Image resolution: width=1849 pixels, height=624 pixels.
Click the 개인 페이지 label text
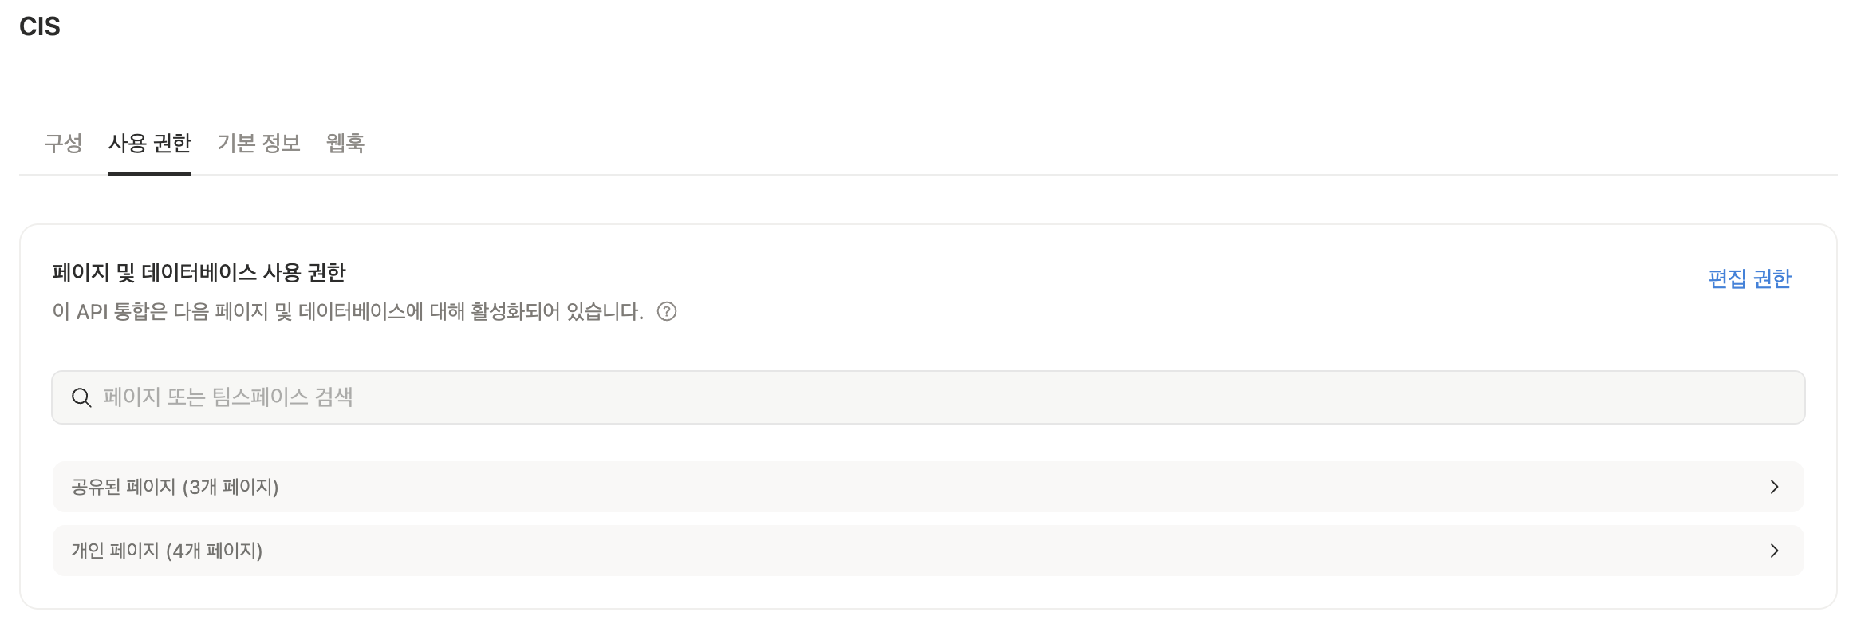point(115,551)
